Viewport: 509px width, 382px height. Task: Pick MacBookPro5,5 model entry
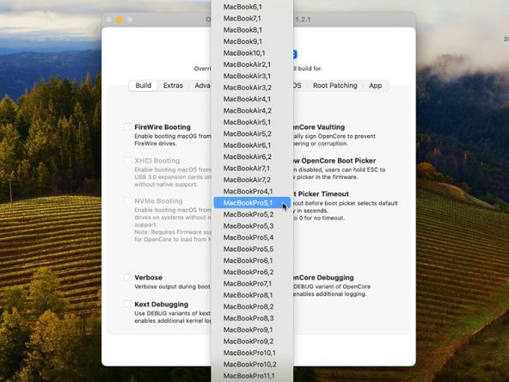coord(252,250)
